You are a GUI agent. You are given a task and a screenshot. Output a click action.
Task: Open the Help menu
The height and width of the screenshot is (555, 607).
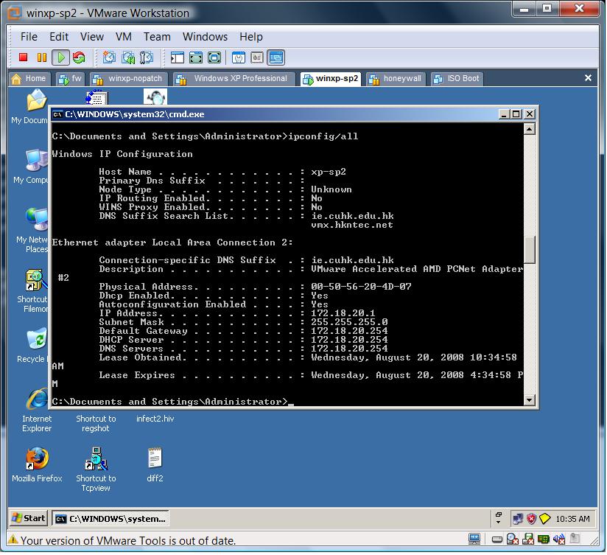tap(251, 37)
